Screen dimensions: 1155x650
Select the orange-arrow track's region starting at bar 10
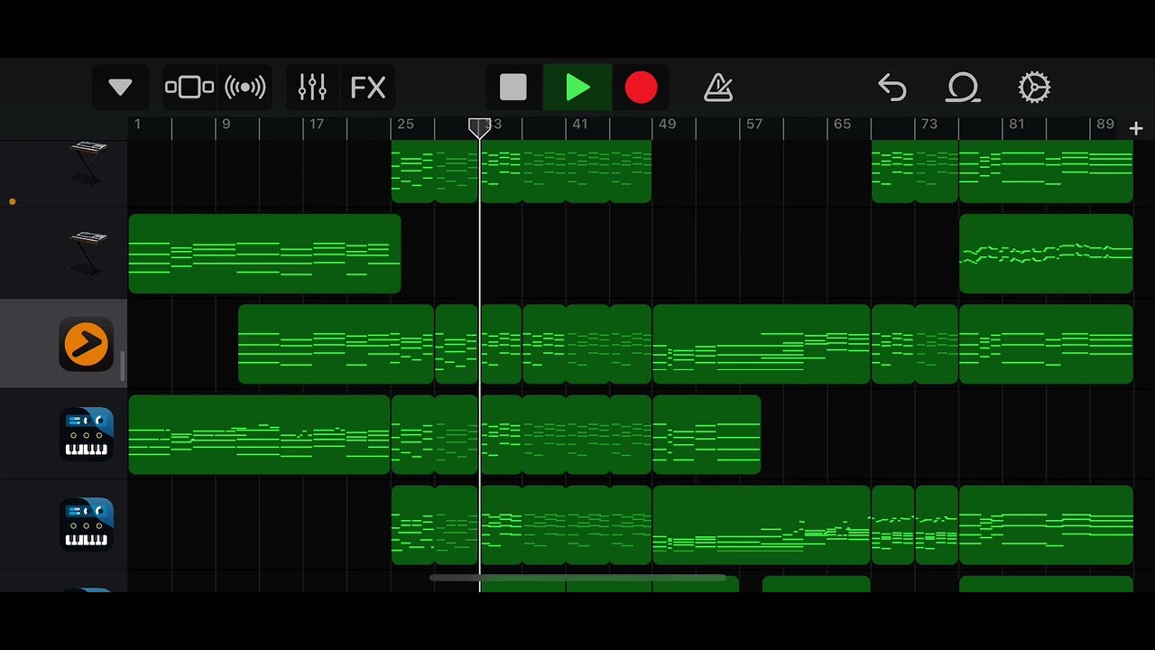[336, 344]
